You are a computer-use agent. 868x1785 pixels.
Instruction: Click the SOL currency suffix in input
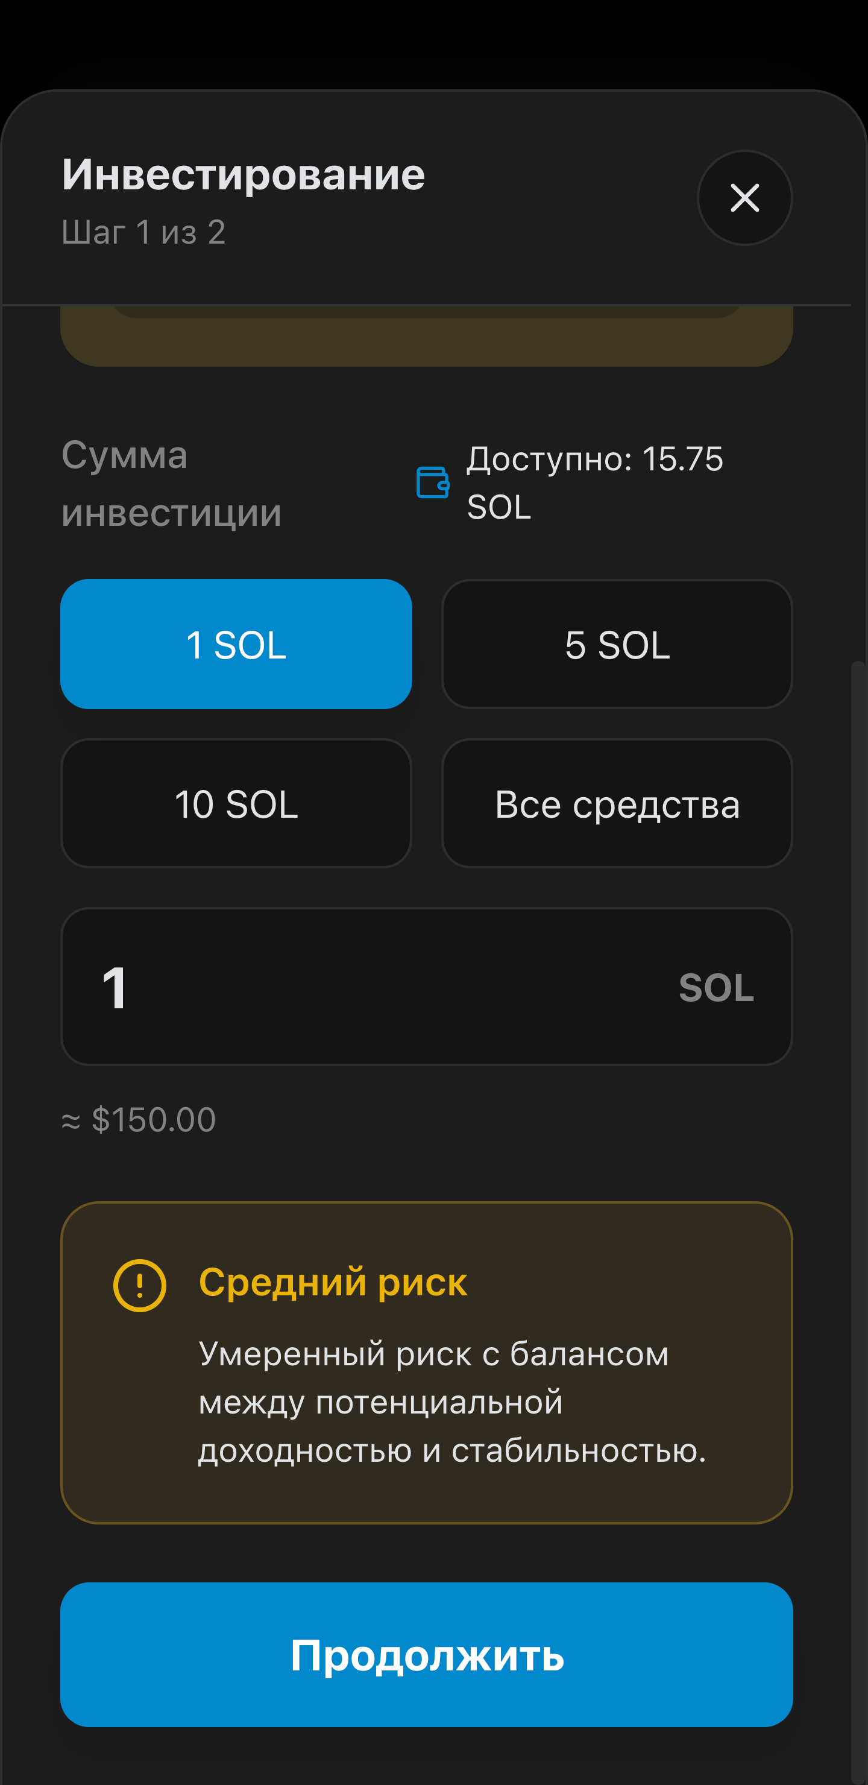[x=716, y=987]
